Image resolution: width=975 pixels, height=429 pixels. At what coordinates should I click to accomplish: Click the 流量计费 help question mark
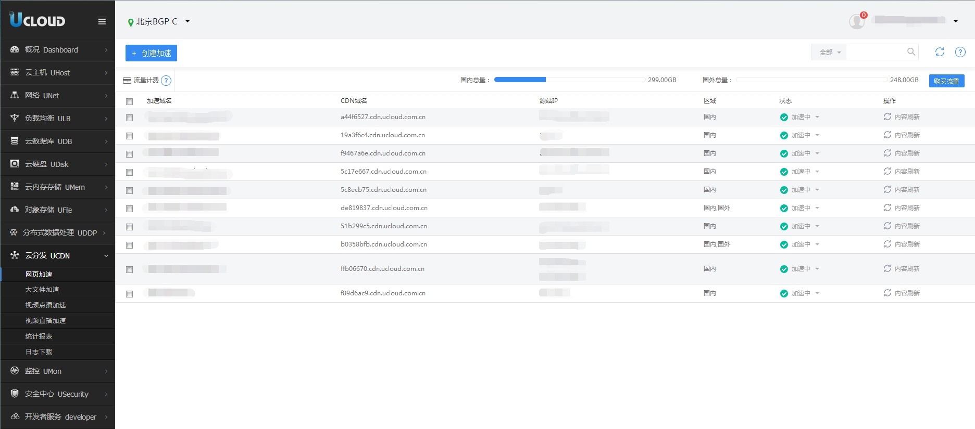coord(166,81)
